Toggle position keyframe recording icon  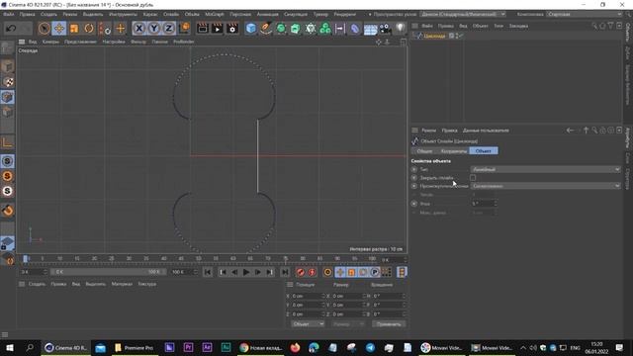[340, 272]
